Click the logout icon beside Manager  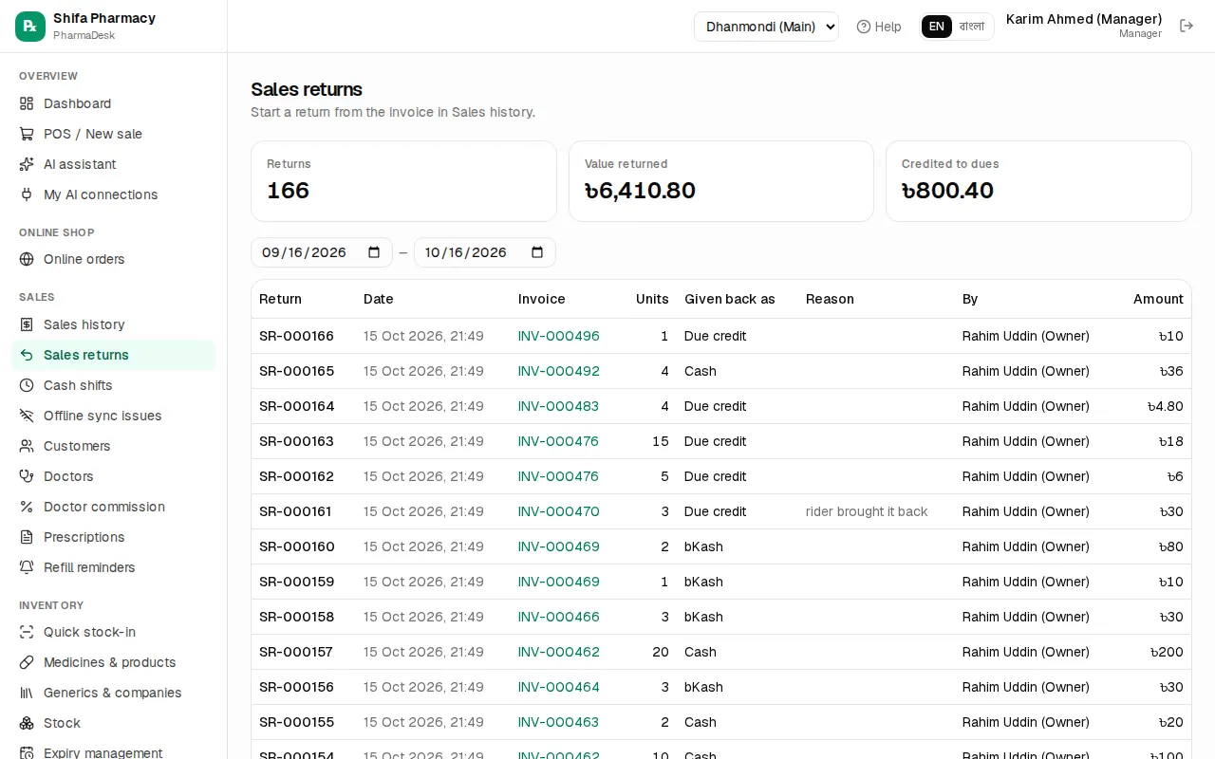[x=1187, y=26]
